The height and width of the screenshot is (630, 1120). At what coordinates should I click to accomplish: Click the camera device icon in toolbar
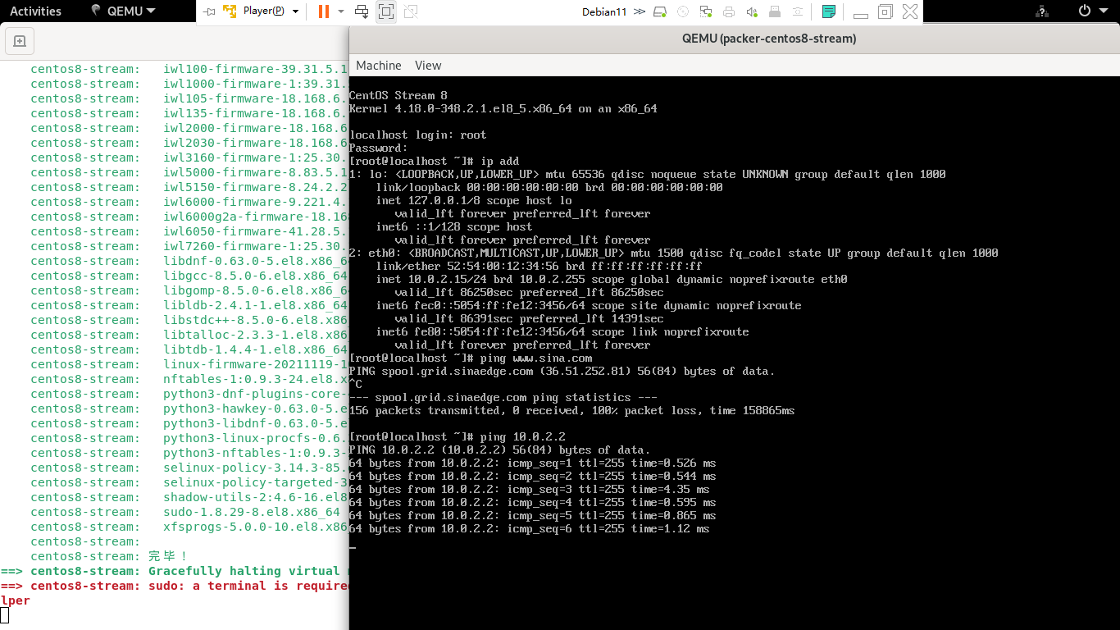click(798, 11)
